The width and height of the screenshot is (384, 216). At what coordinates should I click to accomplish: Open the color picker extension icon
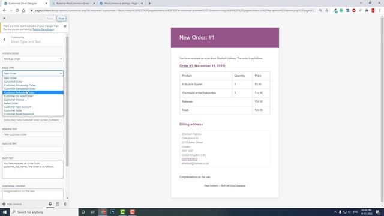(335, 11)
